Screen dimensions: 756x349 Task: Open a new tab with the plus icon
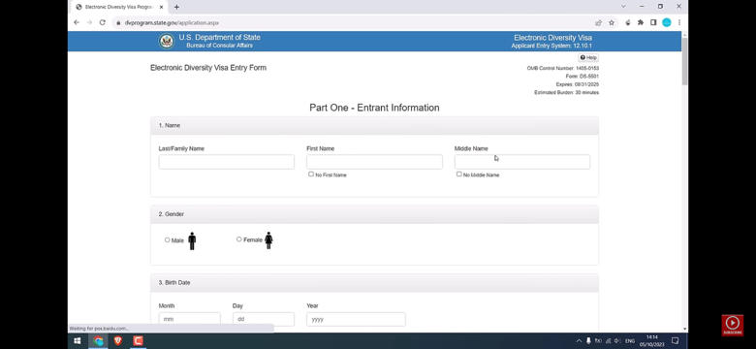coord(176,7)
